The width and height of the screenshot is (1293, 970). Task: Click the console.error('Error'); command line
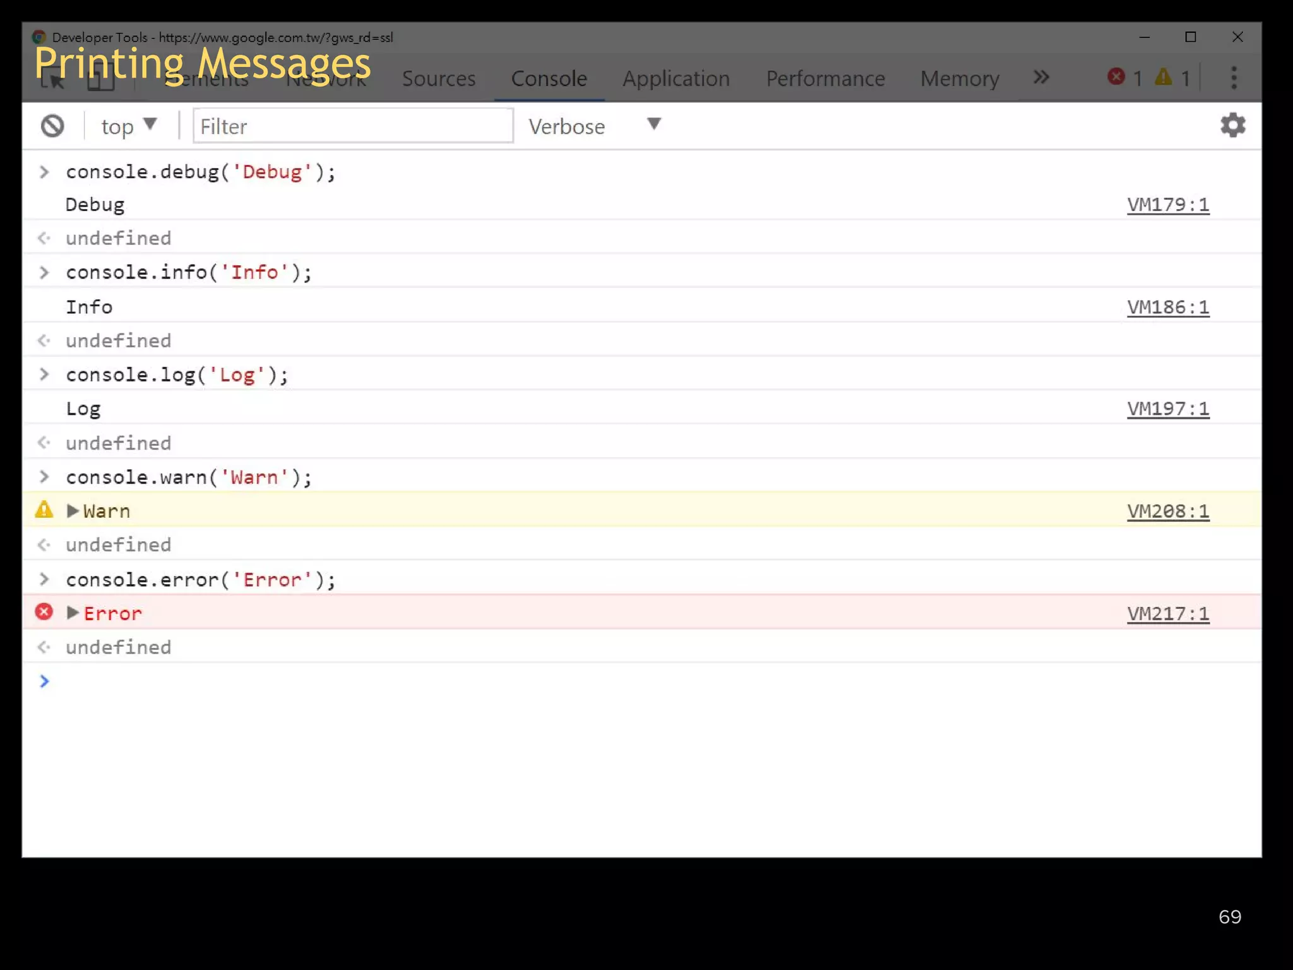(x=201, y=579)
